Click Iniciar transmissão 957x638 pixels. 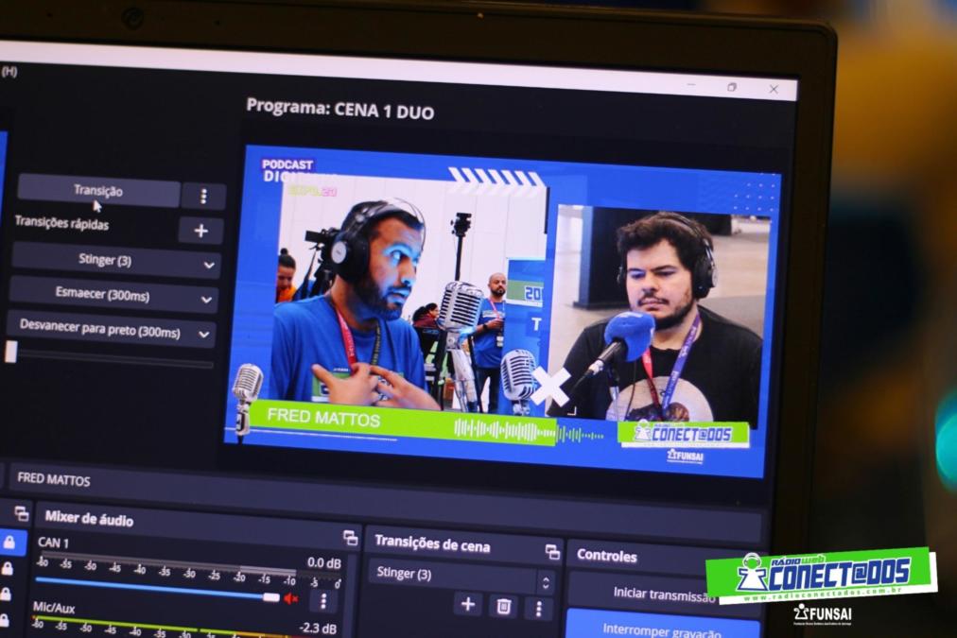(664, 594)
